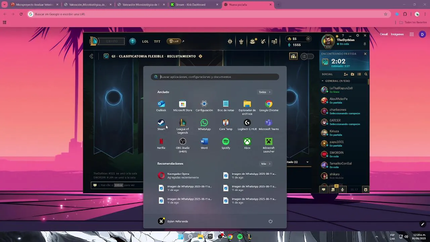Collapse the GENERAL friends group
Screen dimensions: 430x242
(x=323, y=81)
